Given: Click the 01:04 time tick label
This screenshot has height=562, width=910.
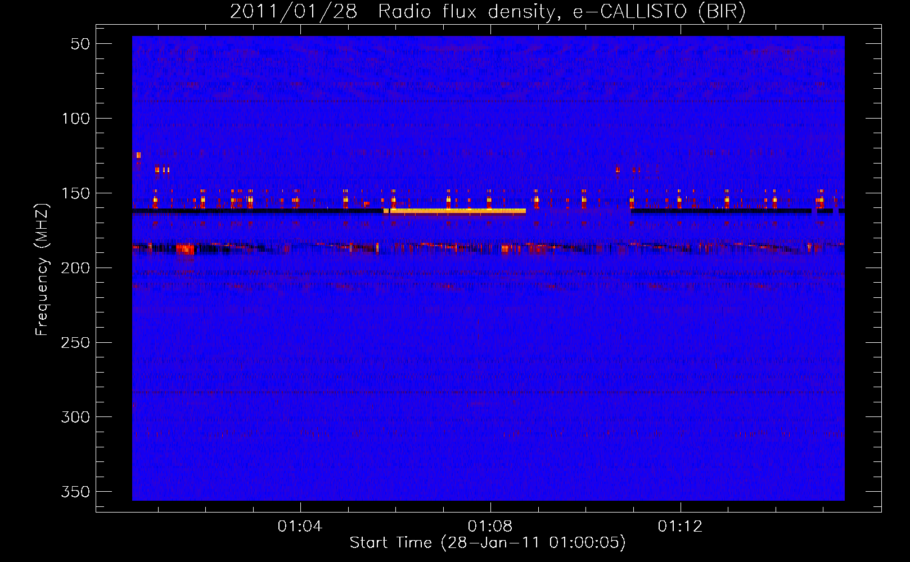Looking at the screenshot, I should pyautogui.click(x=300, y=526).
